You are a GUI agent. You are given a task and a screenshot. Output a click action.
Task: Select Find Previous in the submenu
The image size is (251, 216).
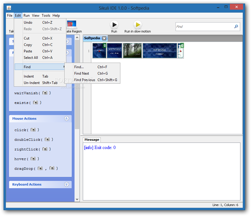point(92,80)
